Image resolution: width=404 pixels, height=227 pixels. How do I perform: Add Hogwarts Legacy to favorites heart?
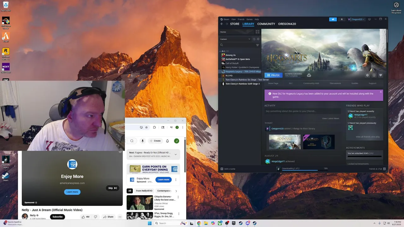381,75
